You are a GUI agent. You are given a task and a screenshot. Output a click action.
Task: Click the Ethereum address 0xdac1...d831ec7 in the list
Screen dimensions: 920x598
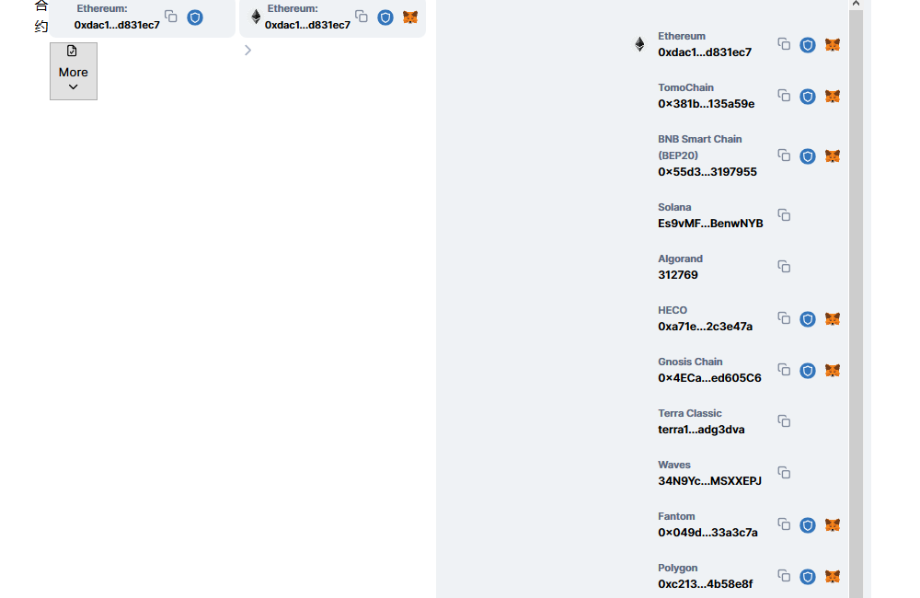pos(705,52)
